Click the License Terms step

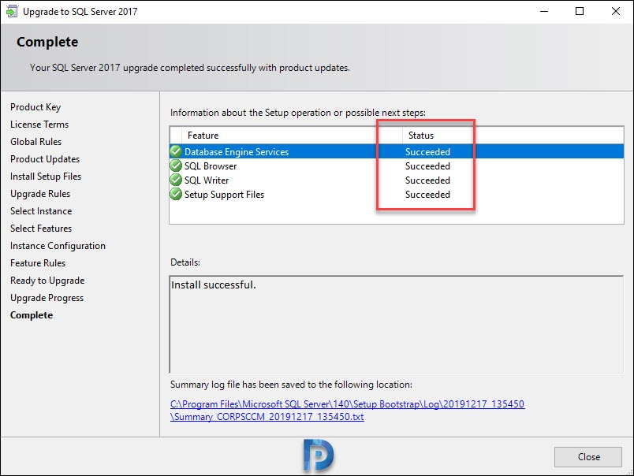39,125
